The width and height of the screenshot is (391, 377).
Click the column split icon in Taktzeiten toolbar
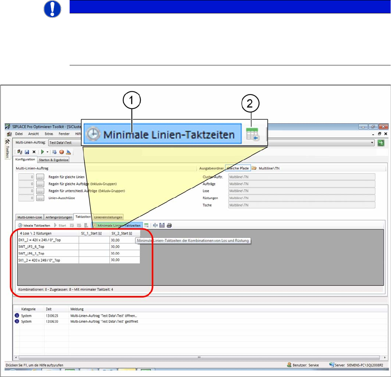pos(155,225)
